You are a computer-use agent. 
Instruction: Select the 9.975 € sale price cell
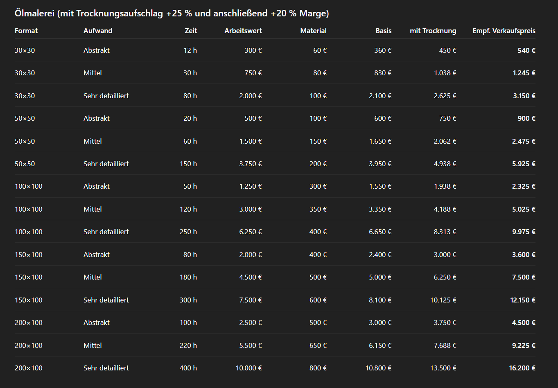pyautogui.click(x=524, y=232)
